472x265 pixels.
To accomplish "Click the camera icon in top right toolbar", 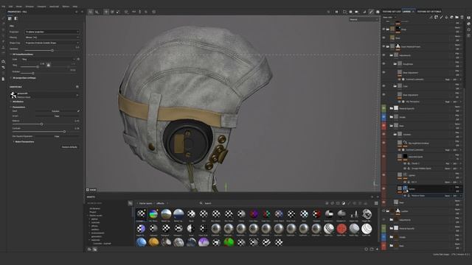I will pos(357,12).
